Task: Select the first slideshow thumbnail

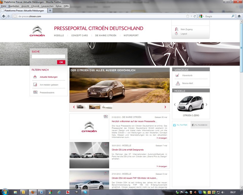Action: (82, 107)
